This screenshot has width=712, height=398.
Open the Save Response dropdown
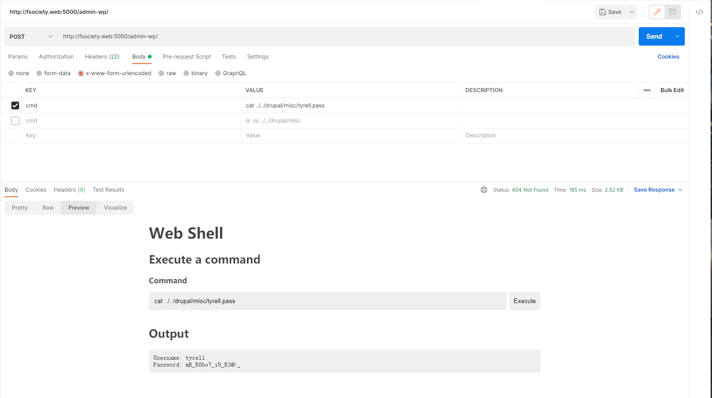click(x=658, y=190)
